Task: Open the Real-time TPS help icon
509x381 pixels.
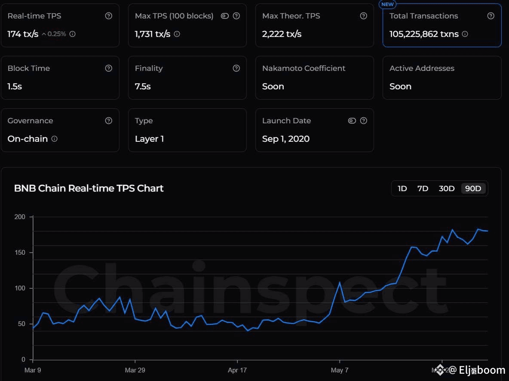Action: coord(109,15)
